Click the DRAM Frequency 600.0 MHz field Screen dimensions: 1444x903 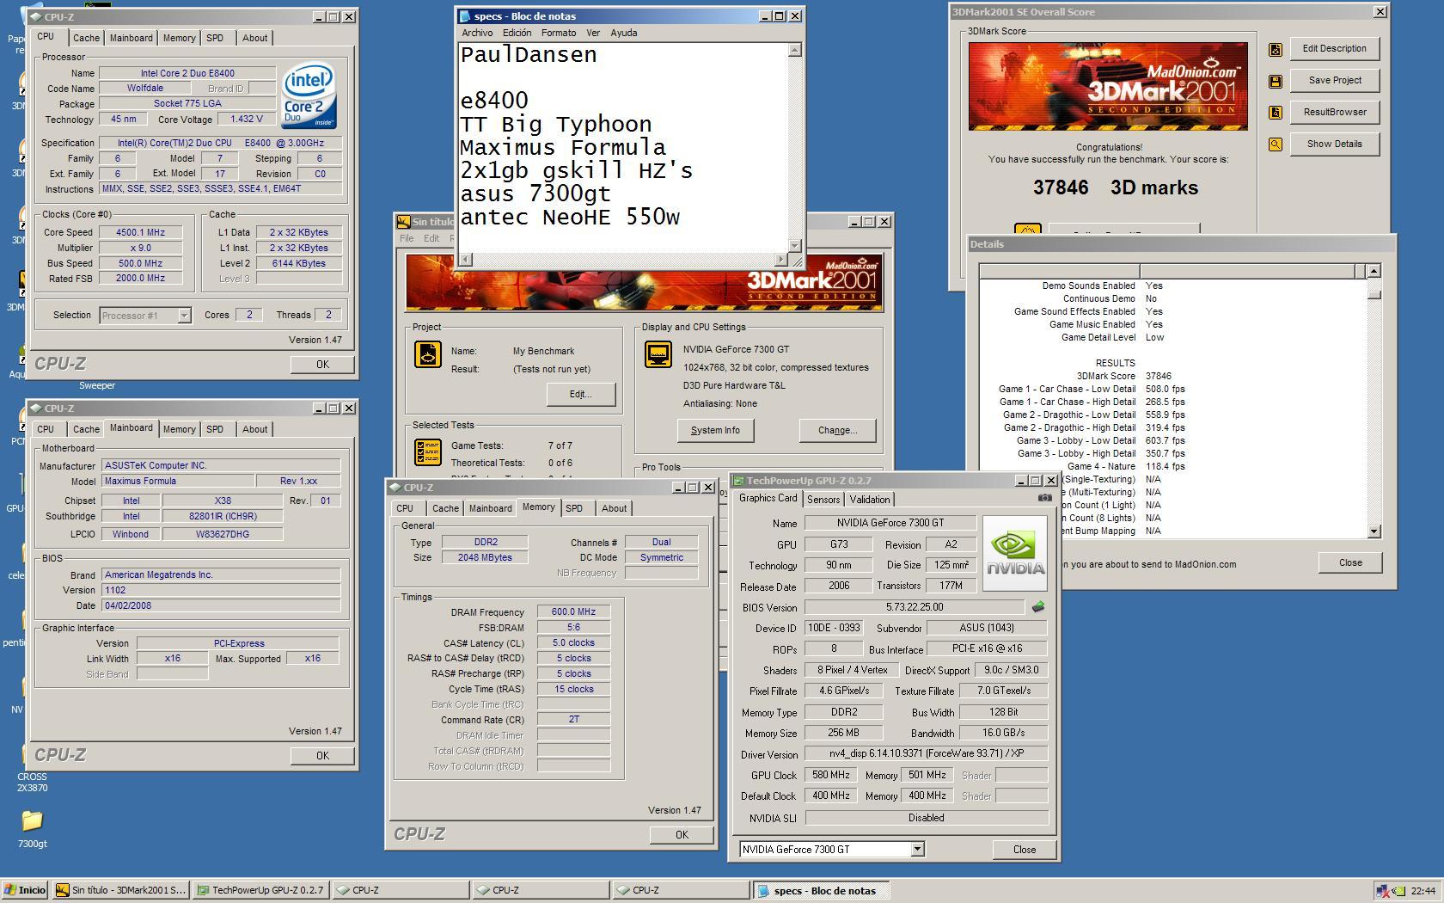click(573, 612)
